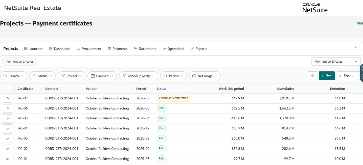Open the Vendor / party filter

click(139, 76)
